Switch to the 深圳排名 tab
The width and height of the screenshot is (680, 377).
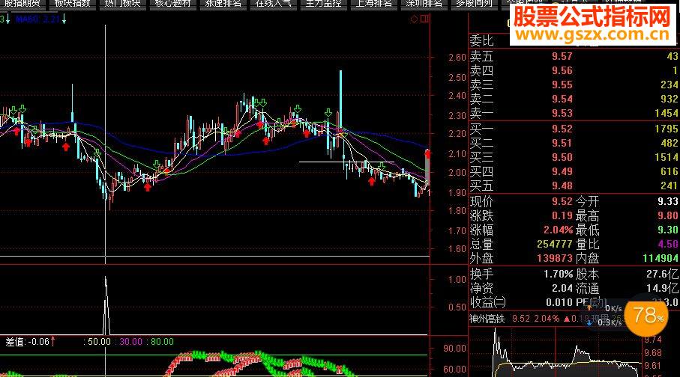pyautogui.click(x=424, y=4)
